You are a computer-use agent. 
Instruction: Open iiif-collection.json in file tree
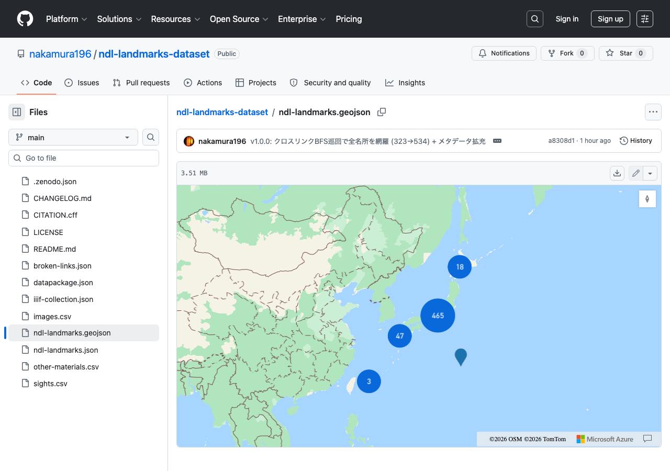click(84, 299)
